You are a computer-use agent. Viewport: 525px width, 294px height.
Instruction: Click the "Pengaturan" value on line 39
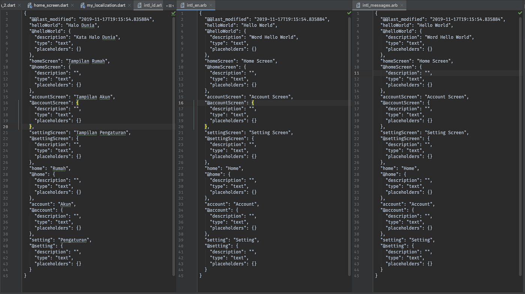(x=73, y=240)
